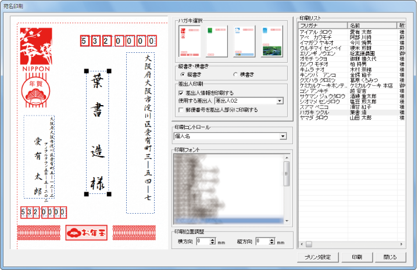Increase the 横方向 position spinner
418x270 pixels.
(213, 239)
